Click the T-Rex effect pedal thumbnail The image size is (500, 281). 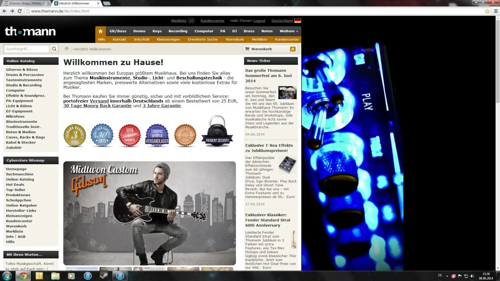tap(287, 165)
